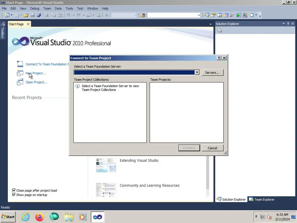Open Solution Explorer from toolbar icon
Image resolution: width=297 pixels, height=223 pixels.
207,15
